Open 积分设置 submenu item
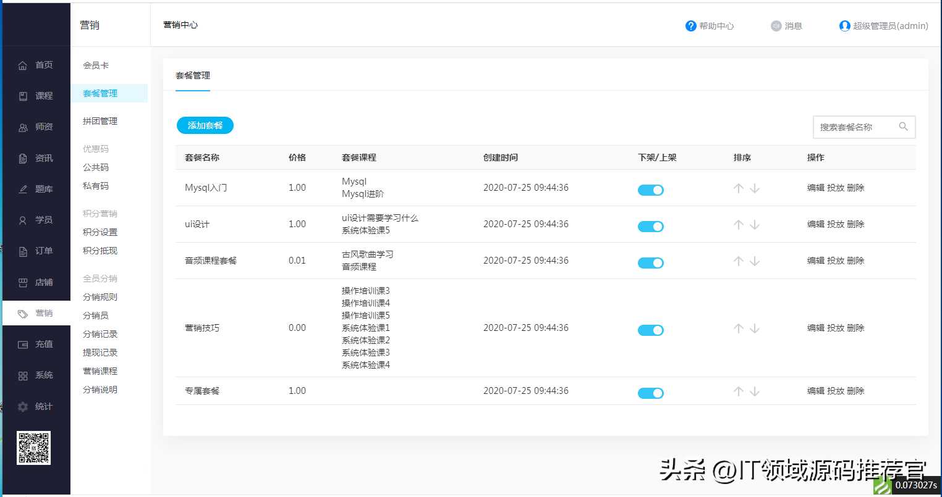942x497 pixels. point(100,232)
